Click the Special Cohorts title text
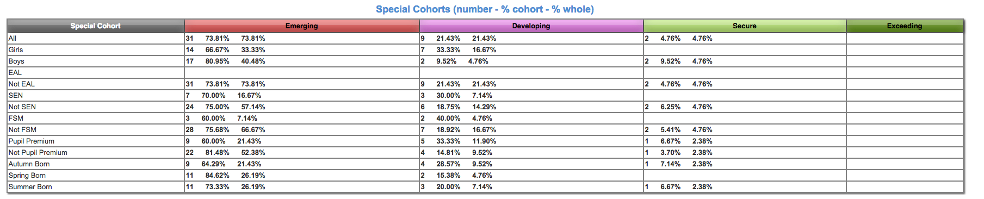 pyautogui.click(x=485, y=9)
